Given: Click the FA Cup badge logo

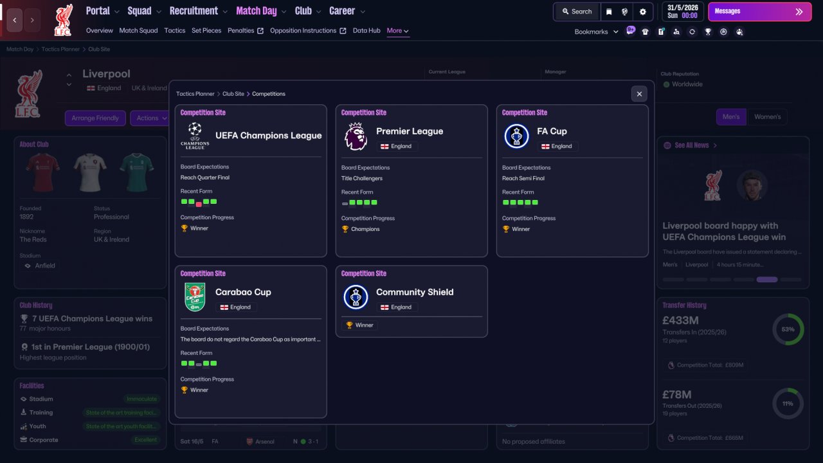Looking at the screenshot, I should [516, 136].
